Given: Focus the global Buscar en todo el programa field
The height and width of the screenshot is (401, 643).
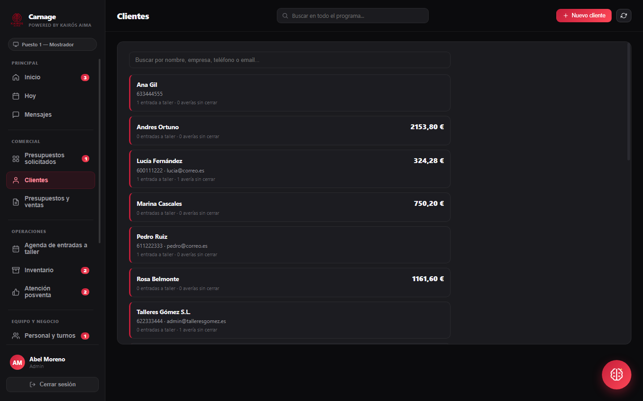Looking at the screenshot, I should 353,16.
